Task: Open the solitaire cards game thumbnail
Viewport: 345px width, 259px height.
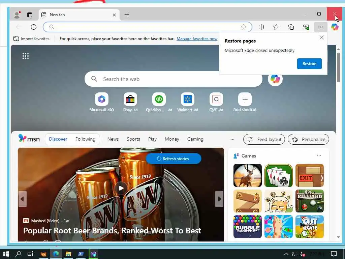Action: [x=279, y=175]
